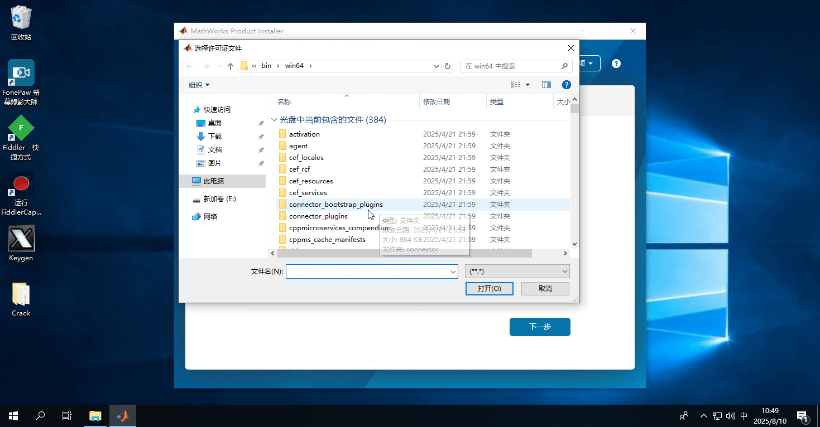
Task: Click the horizontal scrollbar right arrow
Action: [565, 253]
